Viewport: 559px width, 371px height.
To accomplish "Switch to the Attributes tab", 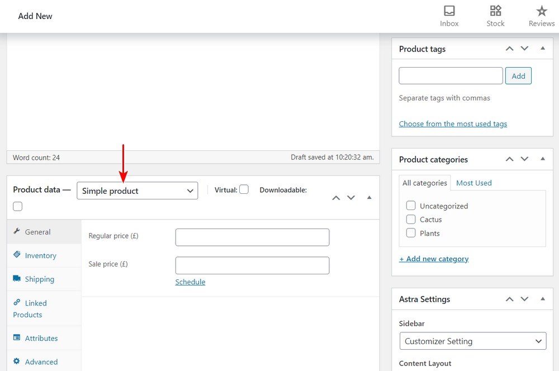I will pos(44,338).
